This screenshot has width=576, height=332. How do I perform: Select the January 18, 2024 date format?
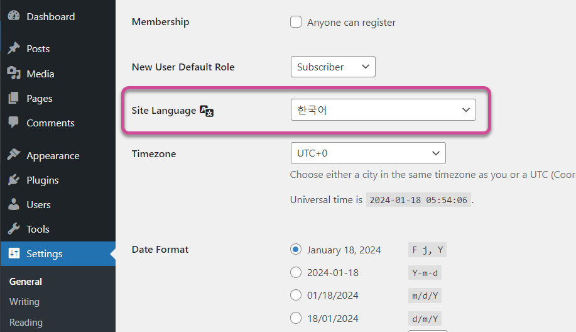pos(296,249)
